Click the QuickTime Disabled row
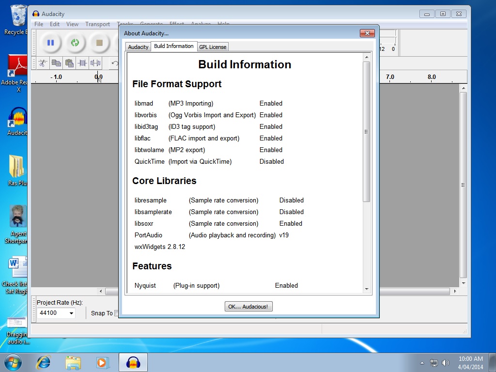The width and height of the screenshot is (496, 372). 209,162
